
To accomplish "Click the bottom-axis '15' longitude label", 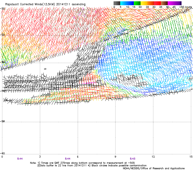I will pyautogui.click(x=191, y=157).
